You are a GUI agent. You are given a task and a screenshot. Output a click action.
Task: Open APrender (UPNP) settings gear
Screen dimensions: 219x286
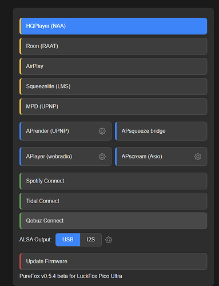coord(102,131)
